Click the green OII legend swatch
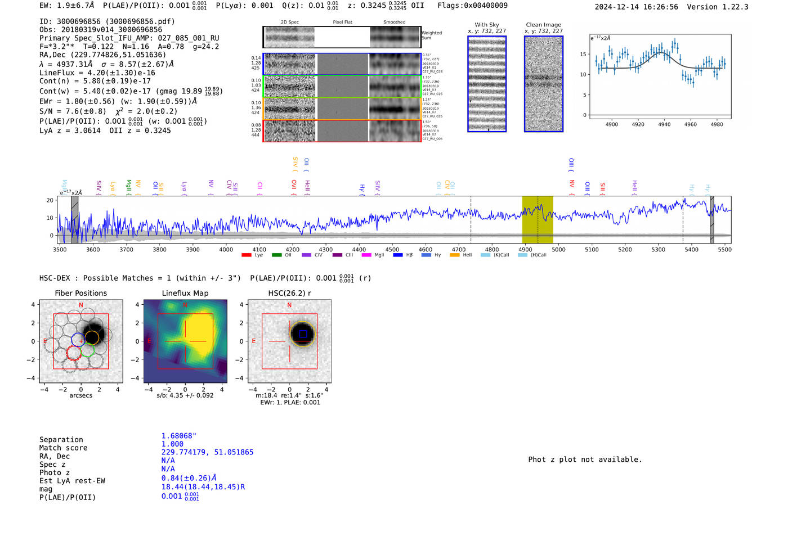Image resolution: width=788 pixels, height=536 pixels. pos(276,255)
